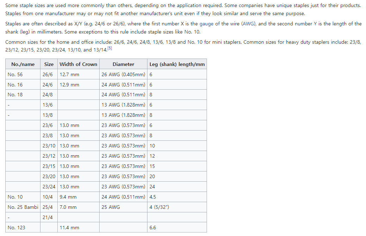Click the 'No. 123' name cell
Image resolution: width=366 pixels, height=236 pixels.
(x=17, y=228)
